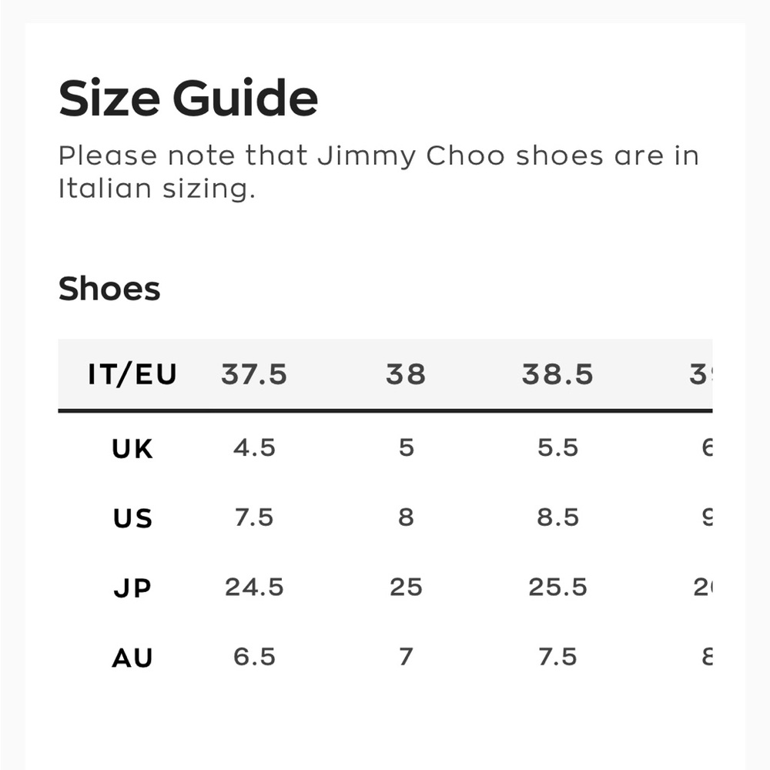Select IT/EU size 38 column header
This screenshot has height=770, width=770.
[x=406, y=374]
